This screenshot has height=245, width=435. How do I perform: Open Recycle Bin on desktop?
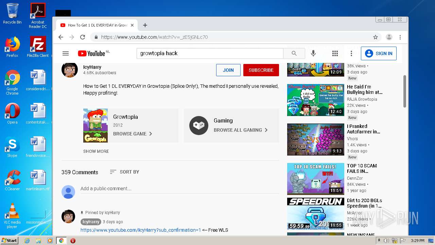pyautogui.click(x=12, y=14)
